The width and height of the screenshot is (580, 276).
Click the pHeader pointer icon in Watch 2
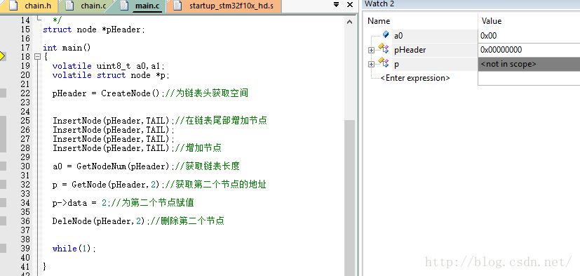click(383, 49)
